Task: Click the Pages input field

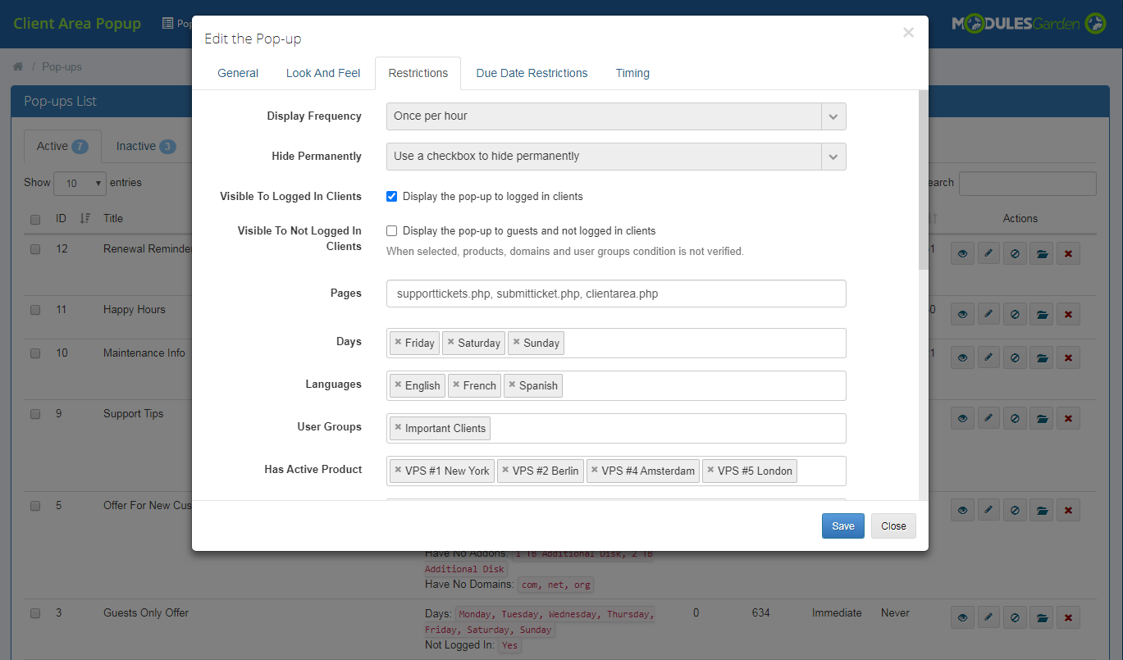Action: point(615,294)
